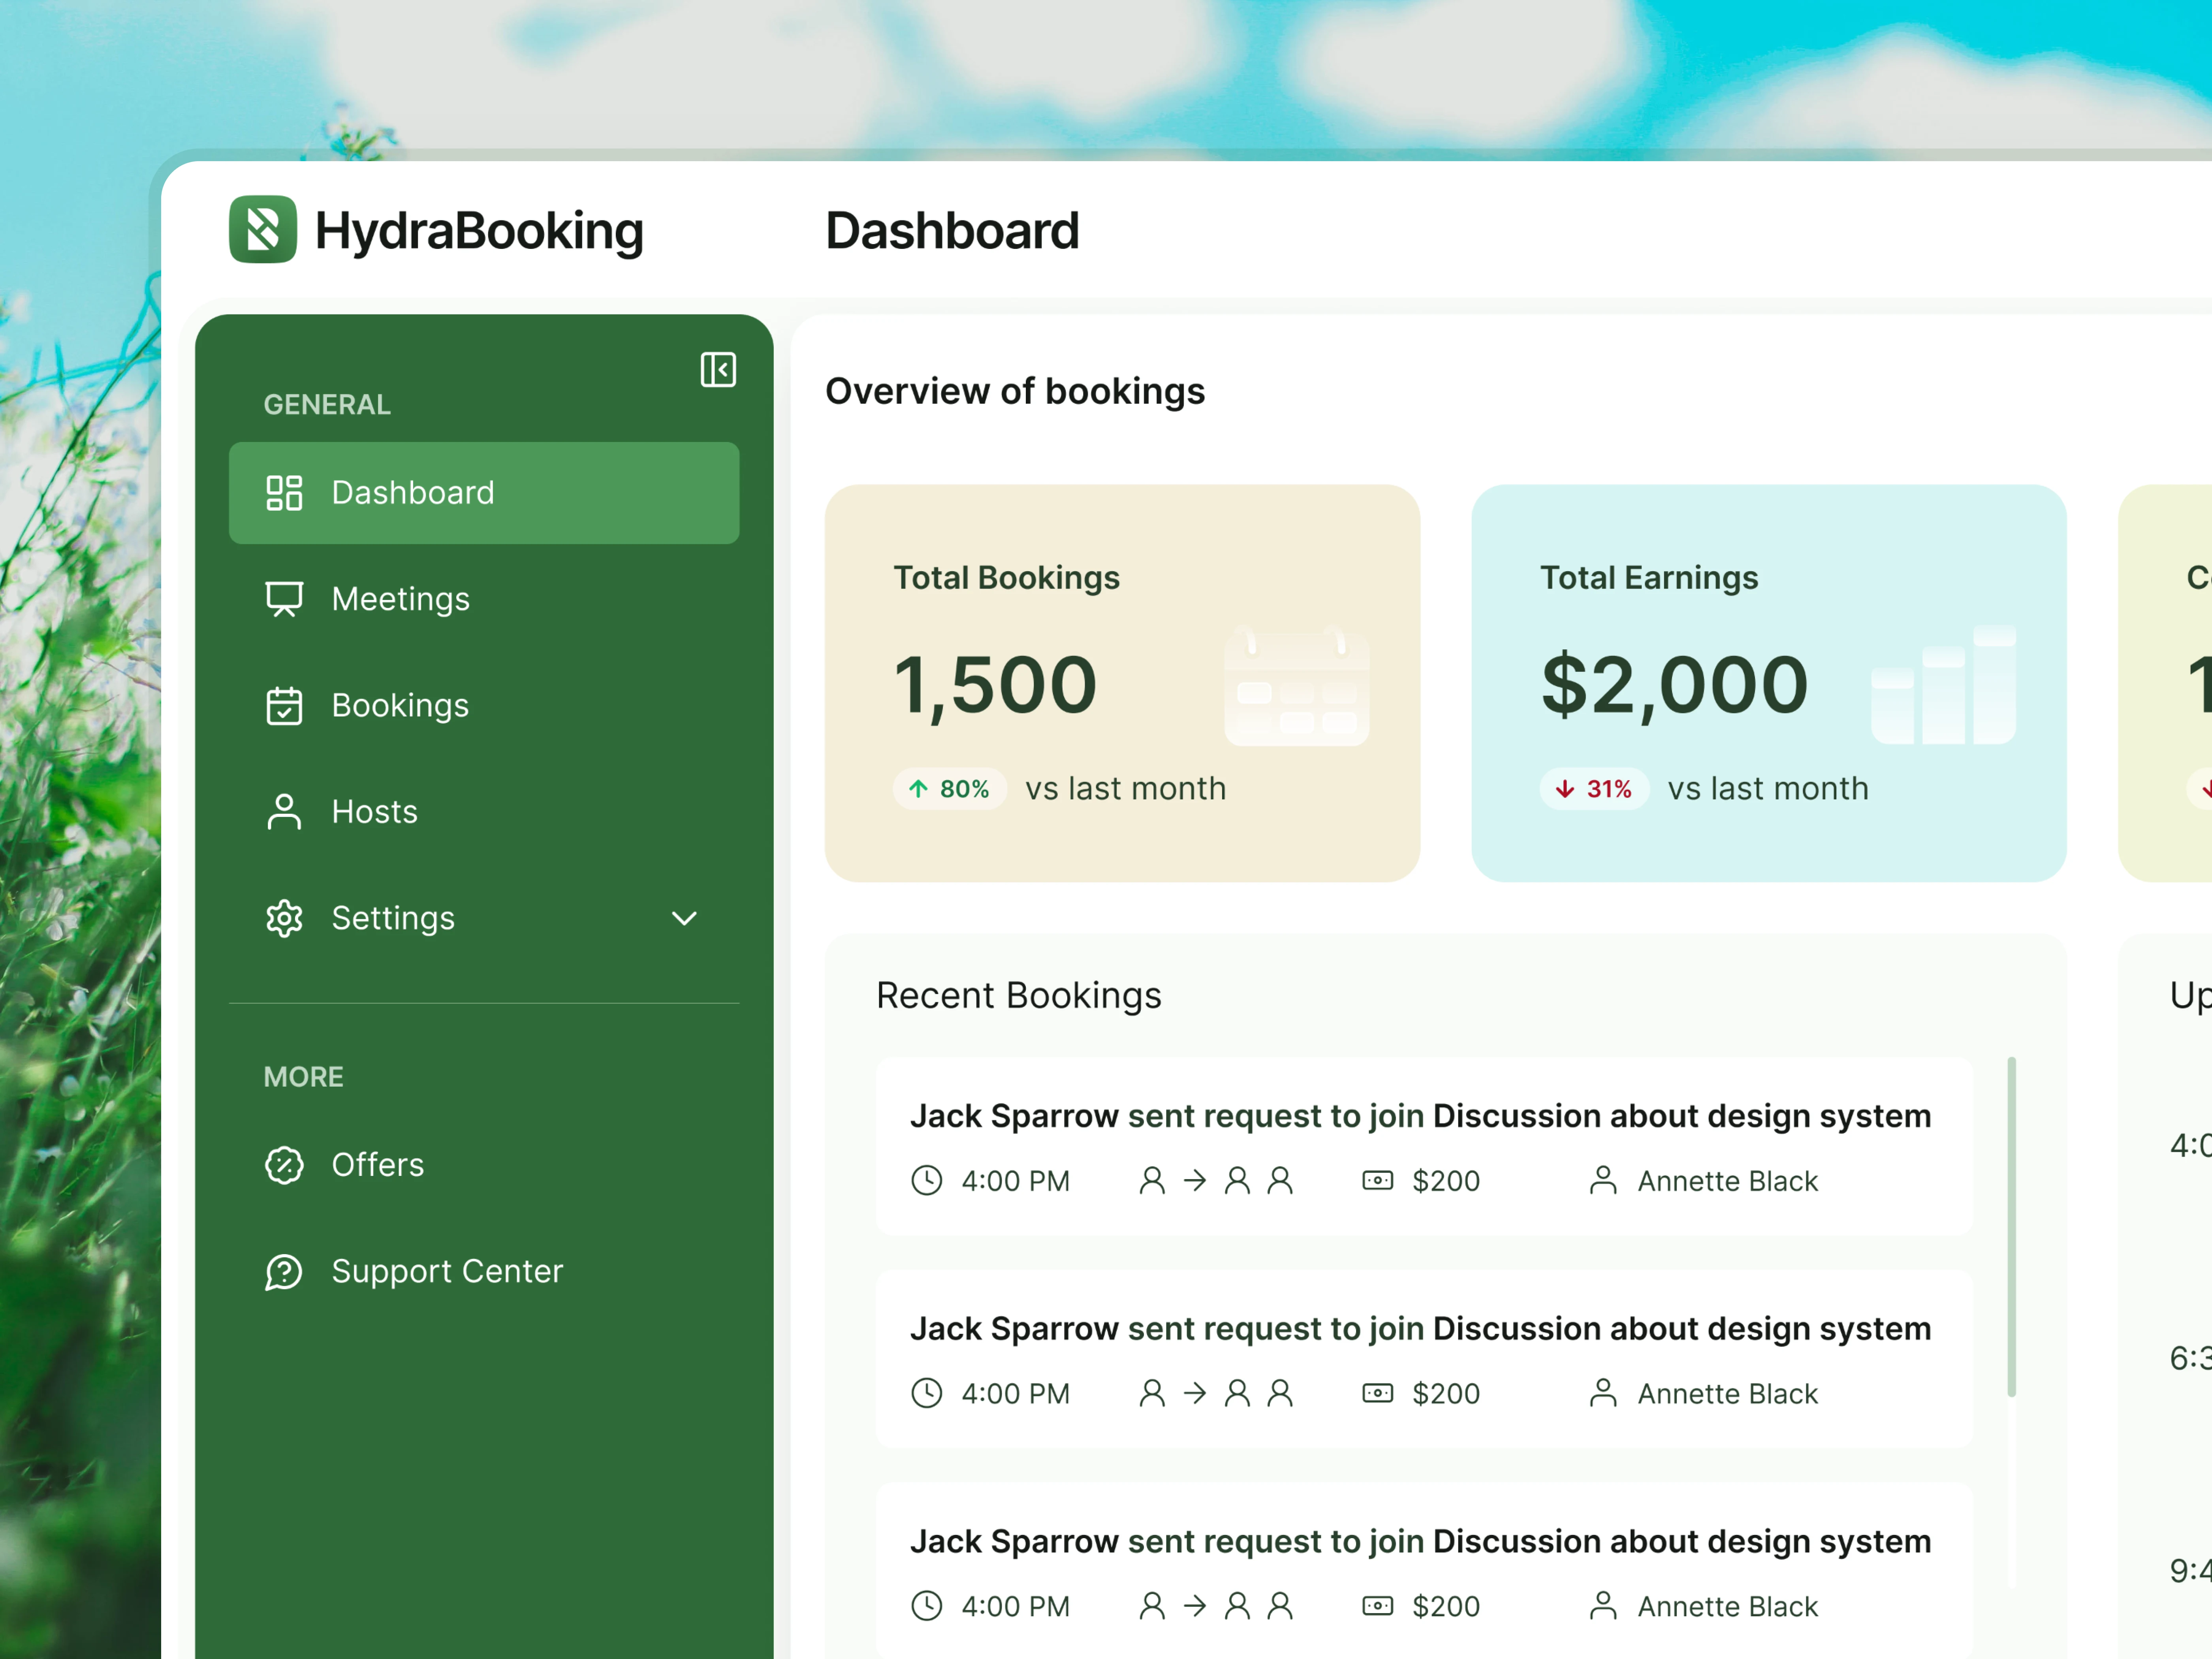Image resolution: width=2212 pixels, height=1659 pixels.
Task: Click the HydraBooking logo icon
Action: coord(263,229)
